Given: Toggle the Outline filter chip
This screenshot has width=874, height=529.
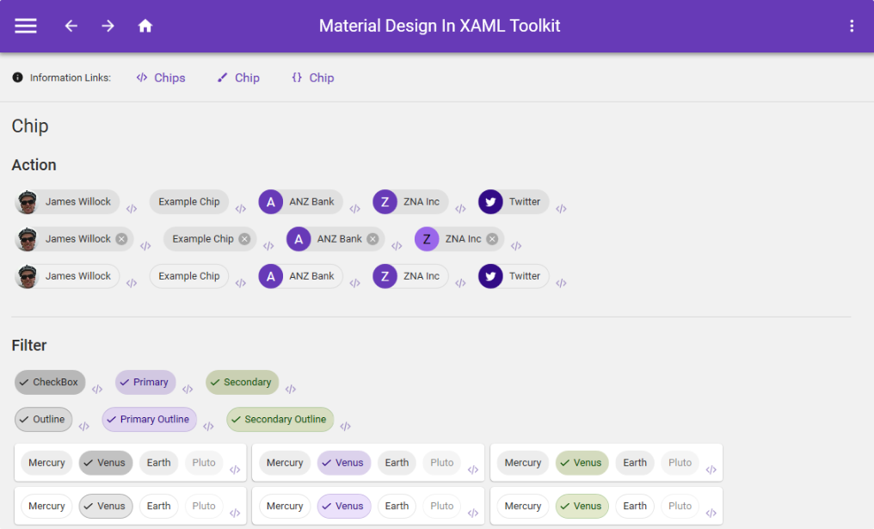Looking at the screenshot, I should pos(44,420).
